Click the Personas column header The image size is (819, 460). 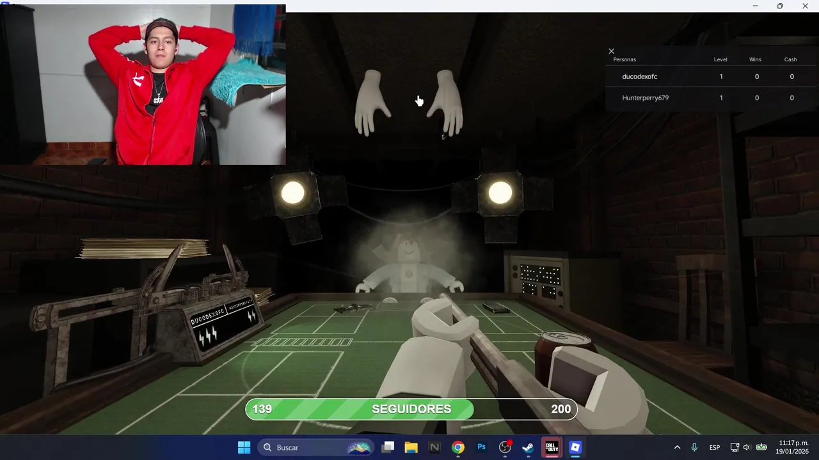[624, 59]
